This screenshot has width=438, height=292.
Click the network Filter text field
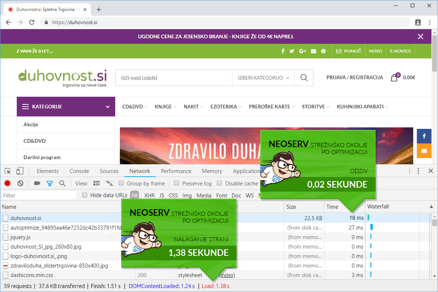[x=39, y=195]
